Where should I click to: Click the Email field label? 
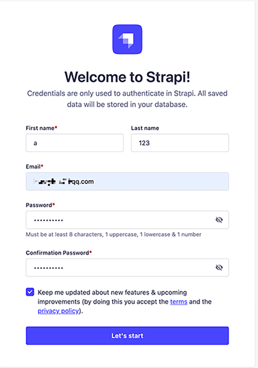tap(34, 166)
